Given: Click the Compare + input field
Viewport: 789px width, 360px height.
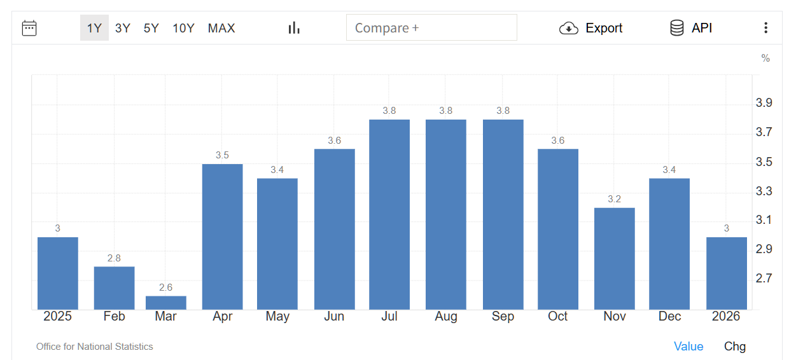Looking at the screenshot, I should pyautogui.click(x=431, y=28).
